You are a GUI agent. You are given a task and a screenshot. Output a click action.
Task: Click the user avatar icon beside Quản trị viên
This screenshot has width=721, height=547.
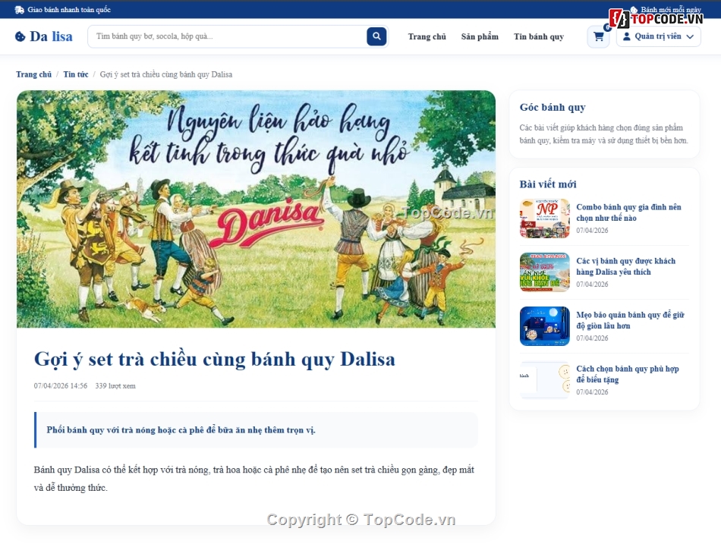click(x=626, y=36)
